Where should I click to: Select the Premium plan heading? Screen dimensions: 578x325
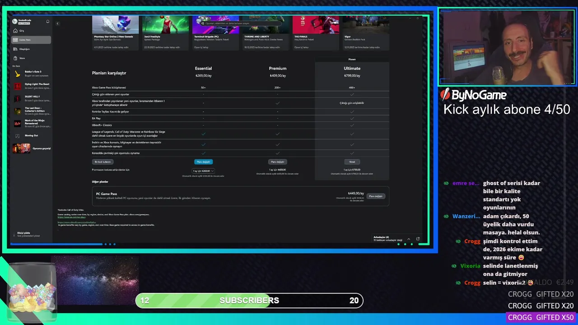coord(278,69)
